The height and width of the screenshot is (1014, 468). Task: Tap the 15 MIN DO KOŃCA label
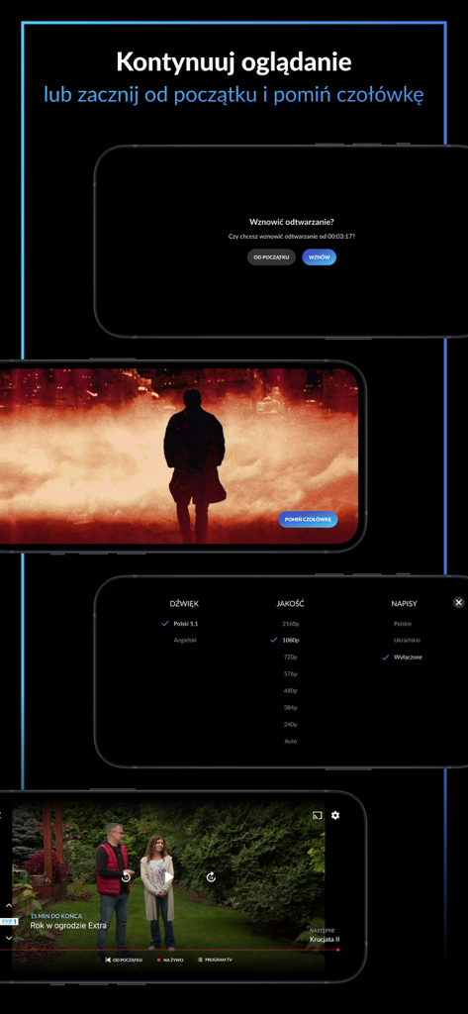[56, 916]
